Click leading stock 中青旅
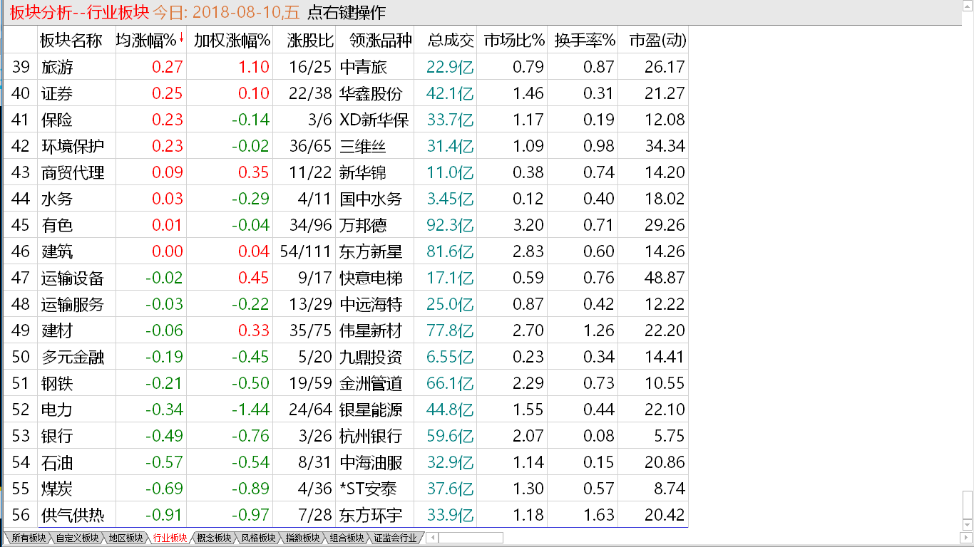The image size is (974, 547). [x=364, y=67]
